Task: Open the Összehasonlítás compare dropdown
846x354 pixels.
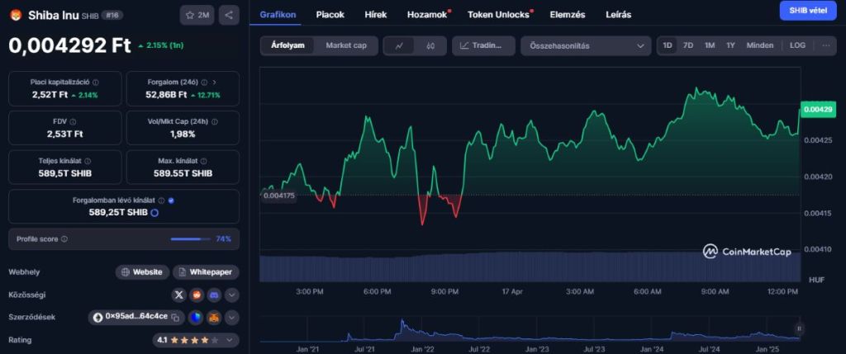Action: tap(586, 46)
